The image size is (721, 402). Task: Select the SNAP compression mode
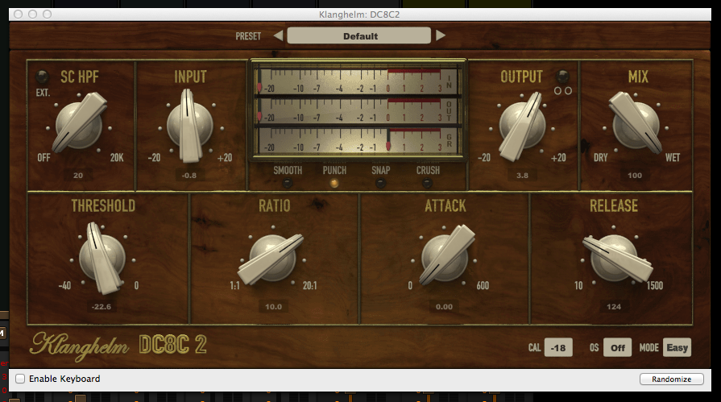pos(380,183)
